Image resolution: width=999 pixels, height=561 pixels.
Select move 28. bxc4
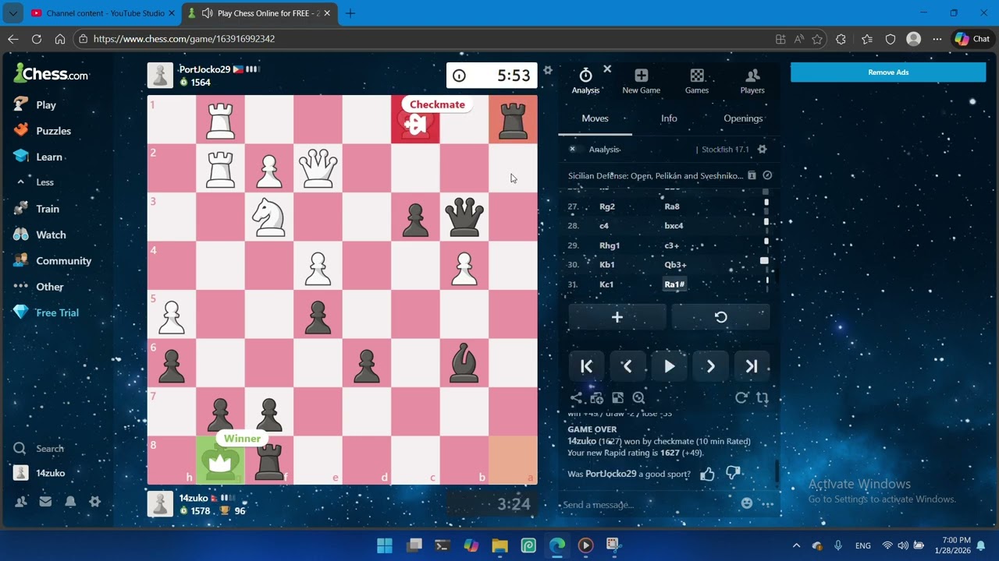(x=674, y=226)
